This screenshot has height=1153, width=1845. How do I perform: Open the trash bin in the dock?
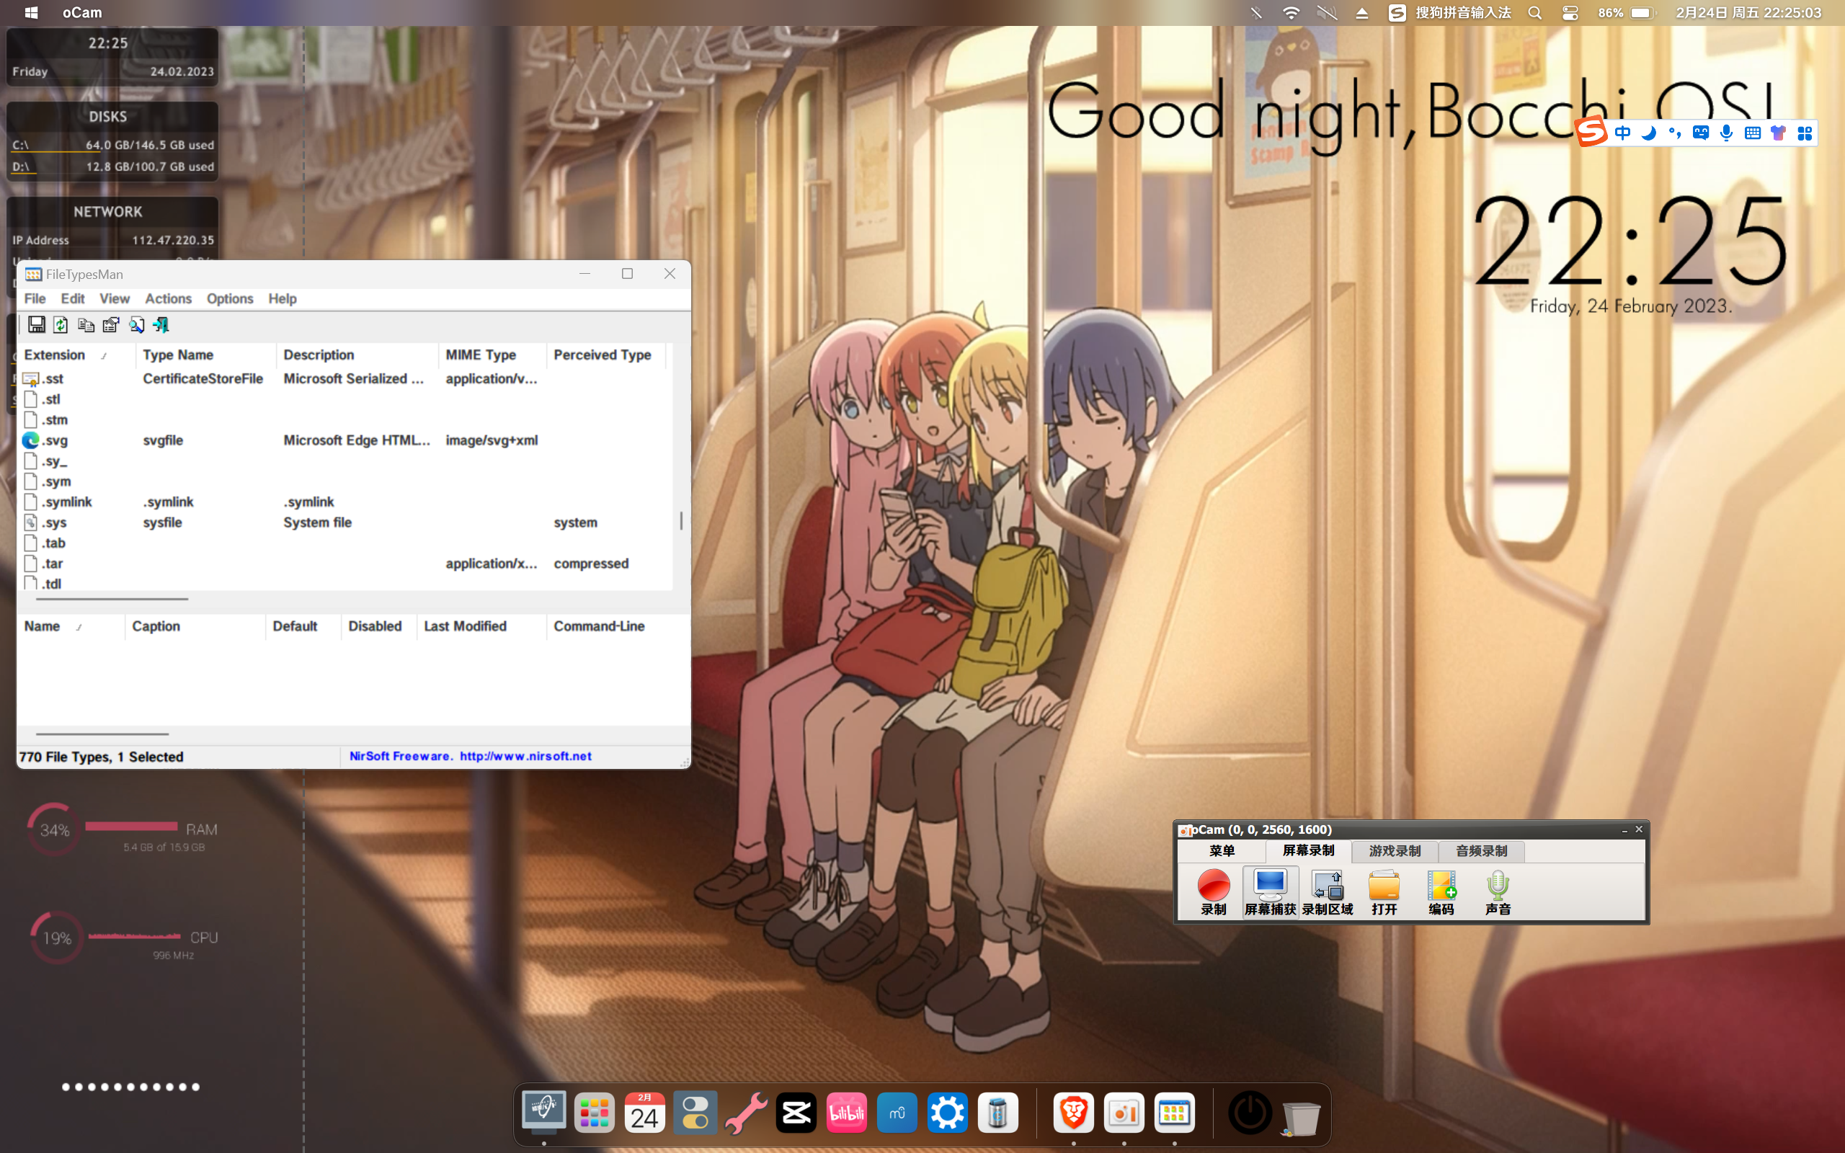tap(1301, 1118)
